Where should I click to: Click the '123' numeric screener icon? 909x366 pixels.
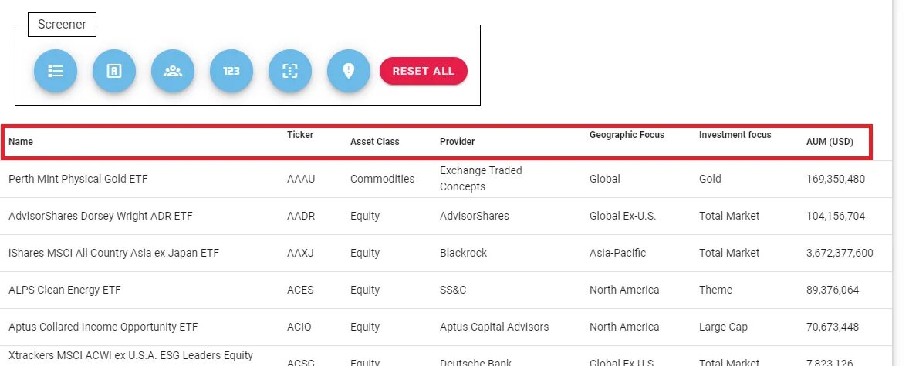coord(231,71)
